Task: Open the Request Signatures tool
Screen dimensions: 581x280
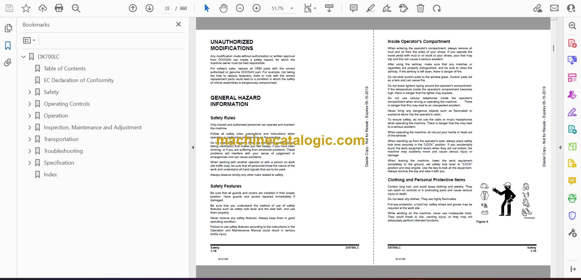Action: (572, 95)
